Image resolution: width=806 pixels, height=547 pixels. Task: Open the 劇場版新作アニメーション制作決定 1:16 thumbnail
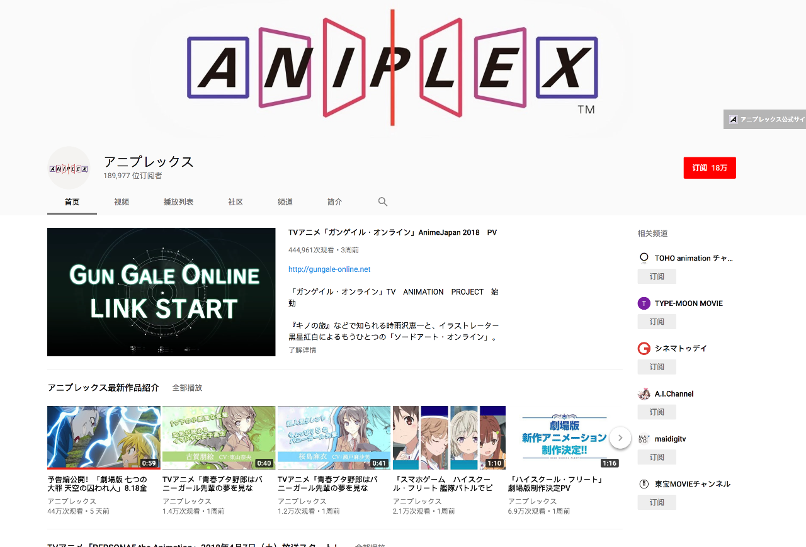[x=564, y=437]
